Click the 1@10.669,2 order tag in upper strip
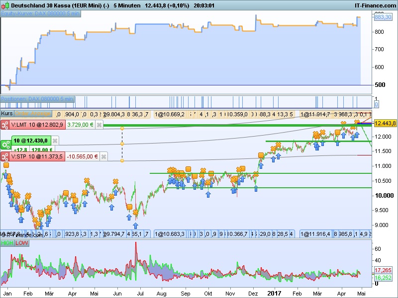This screenshot has height=298, width=398. [x=170, y=114]
